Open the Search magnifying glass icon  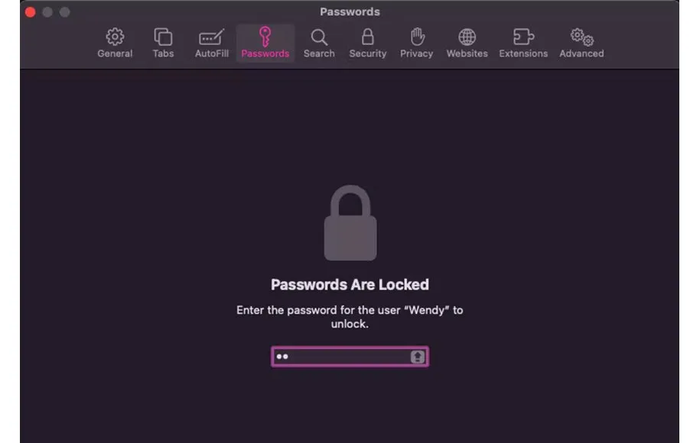pyautogui.click(x=319, y=37)
